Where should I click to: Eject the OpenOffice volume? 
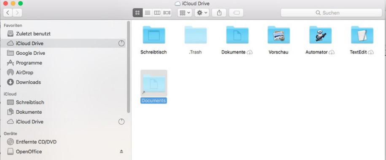(x=121, y=152)
